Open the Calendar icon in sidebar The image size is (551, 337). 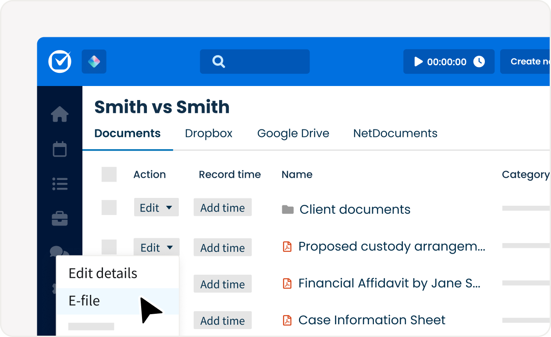point(60,149)
